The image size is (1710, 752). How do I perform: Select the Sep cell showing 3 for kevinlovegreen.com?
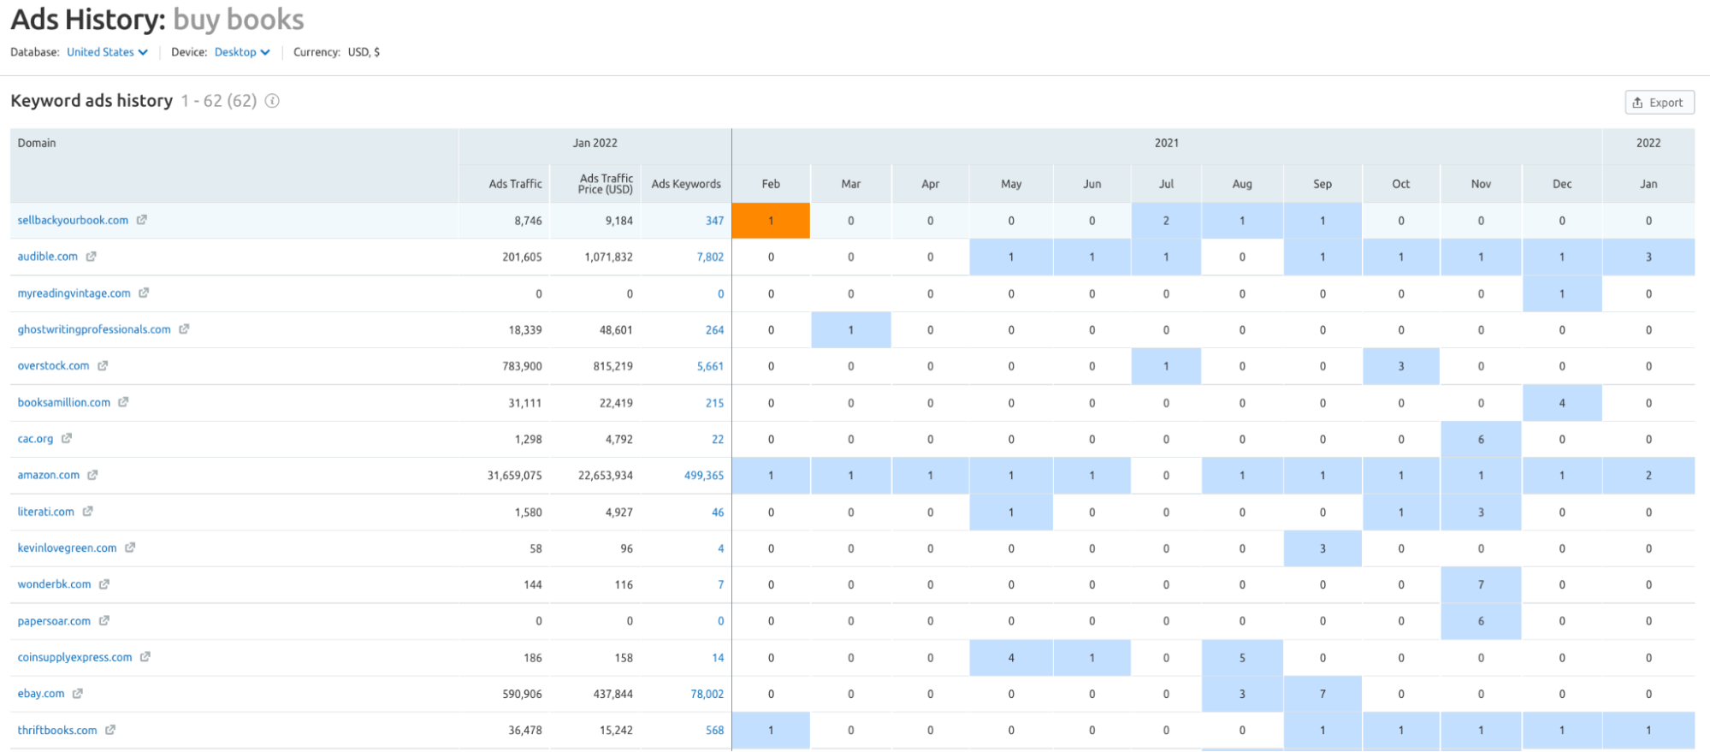[1322, 548]
